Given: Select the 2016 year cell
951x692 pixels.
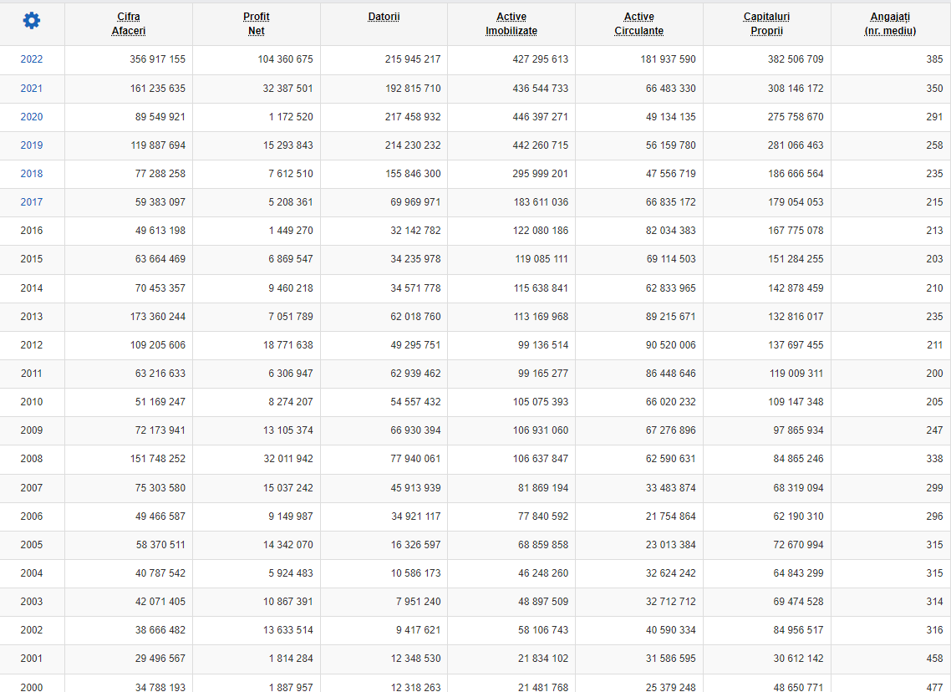Looking at the screenshot, I should pyautogui.click(x=32, y=231).
